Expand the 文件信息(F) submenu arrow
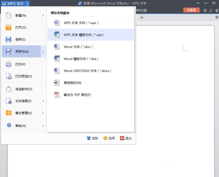The image size is (219, 177). 43,101
